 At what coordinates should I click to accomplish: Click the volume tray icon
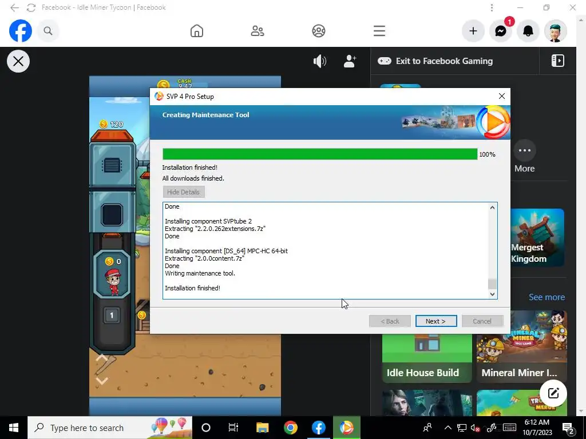(x=475, y=428)
